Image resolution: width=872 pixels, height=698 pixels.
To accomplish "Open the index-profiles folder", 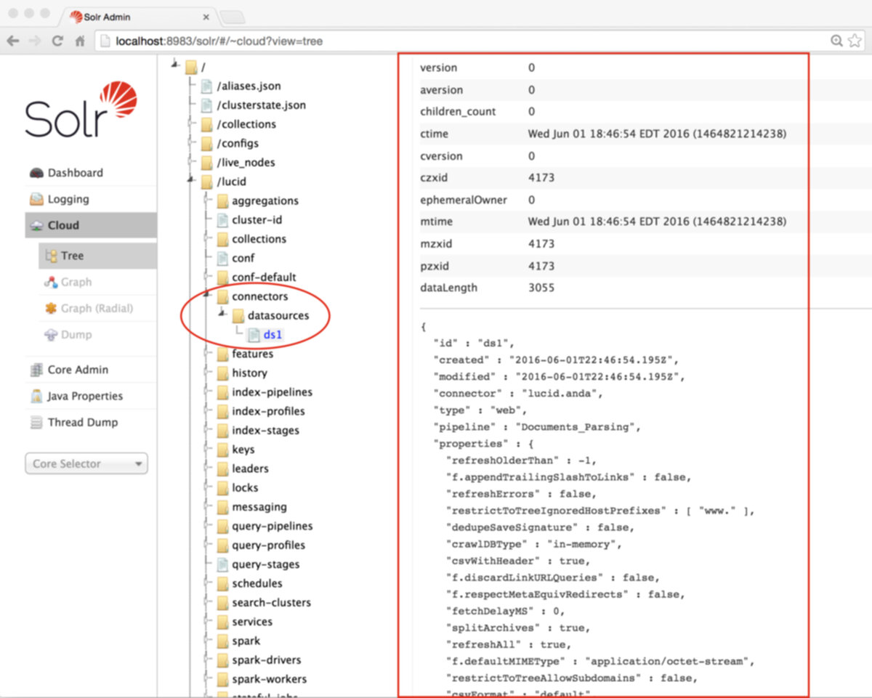I will tap(268, 411).
